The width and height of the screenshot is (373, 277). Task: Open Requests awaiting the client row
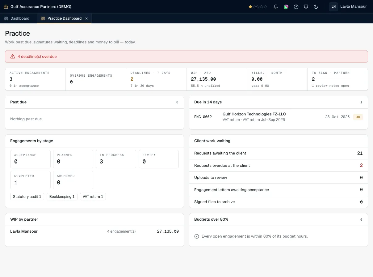point(279,153)
